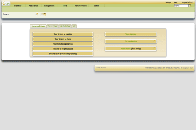Open the Your planning link

pyautogui.click(x=131, y=34)
